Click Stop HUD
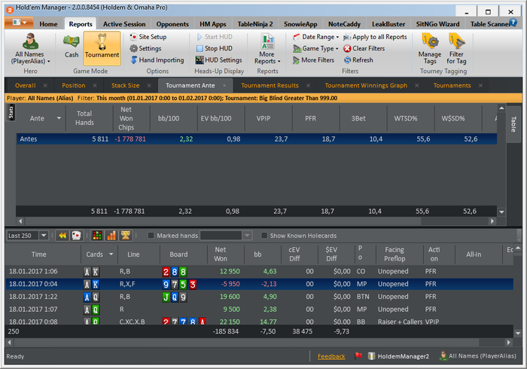 pyautogui.click(x=214, y=48)
